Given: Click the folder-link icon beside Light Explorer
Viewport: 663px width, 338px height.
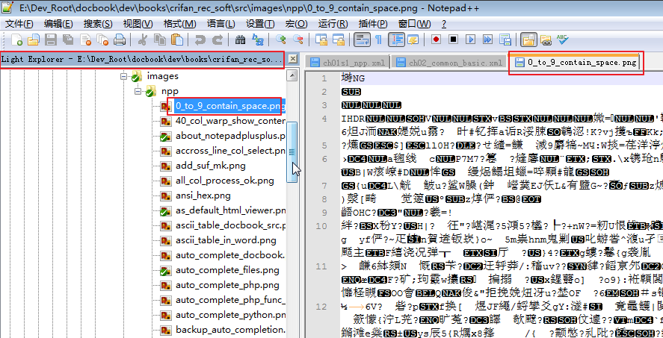Looking at the screenshot, I should [546, 40].
